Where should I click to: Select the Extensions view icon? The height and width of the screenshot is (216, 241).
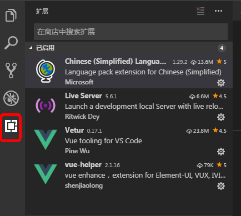(11, 126)
